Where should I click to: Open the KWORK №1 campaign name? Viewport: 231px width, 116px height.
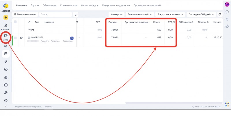(37, 38)
